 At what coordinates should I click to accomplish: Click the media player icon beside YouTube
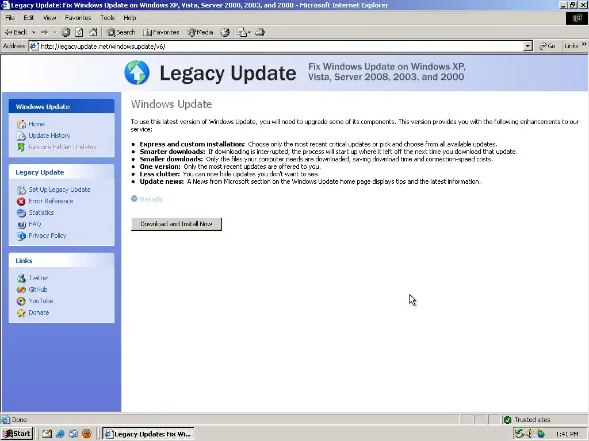click(x=21, y=301)
